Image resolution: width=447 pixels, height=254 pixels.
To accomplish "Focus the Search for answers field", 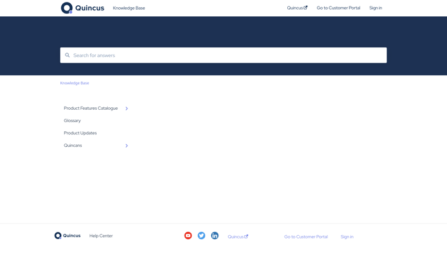I will 224,55.
